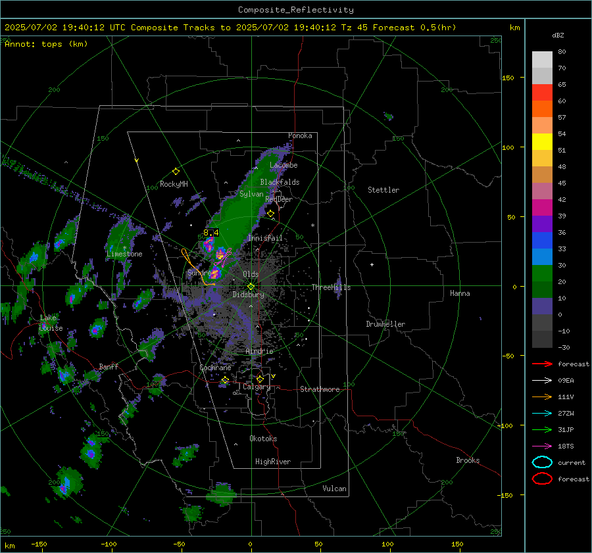Viewport: 592px width, 553px height.
Task: Click the Lacombe city label
Action: [x=284, y=165]
